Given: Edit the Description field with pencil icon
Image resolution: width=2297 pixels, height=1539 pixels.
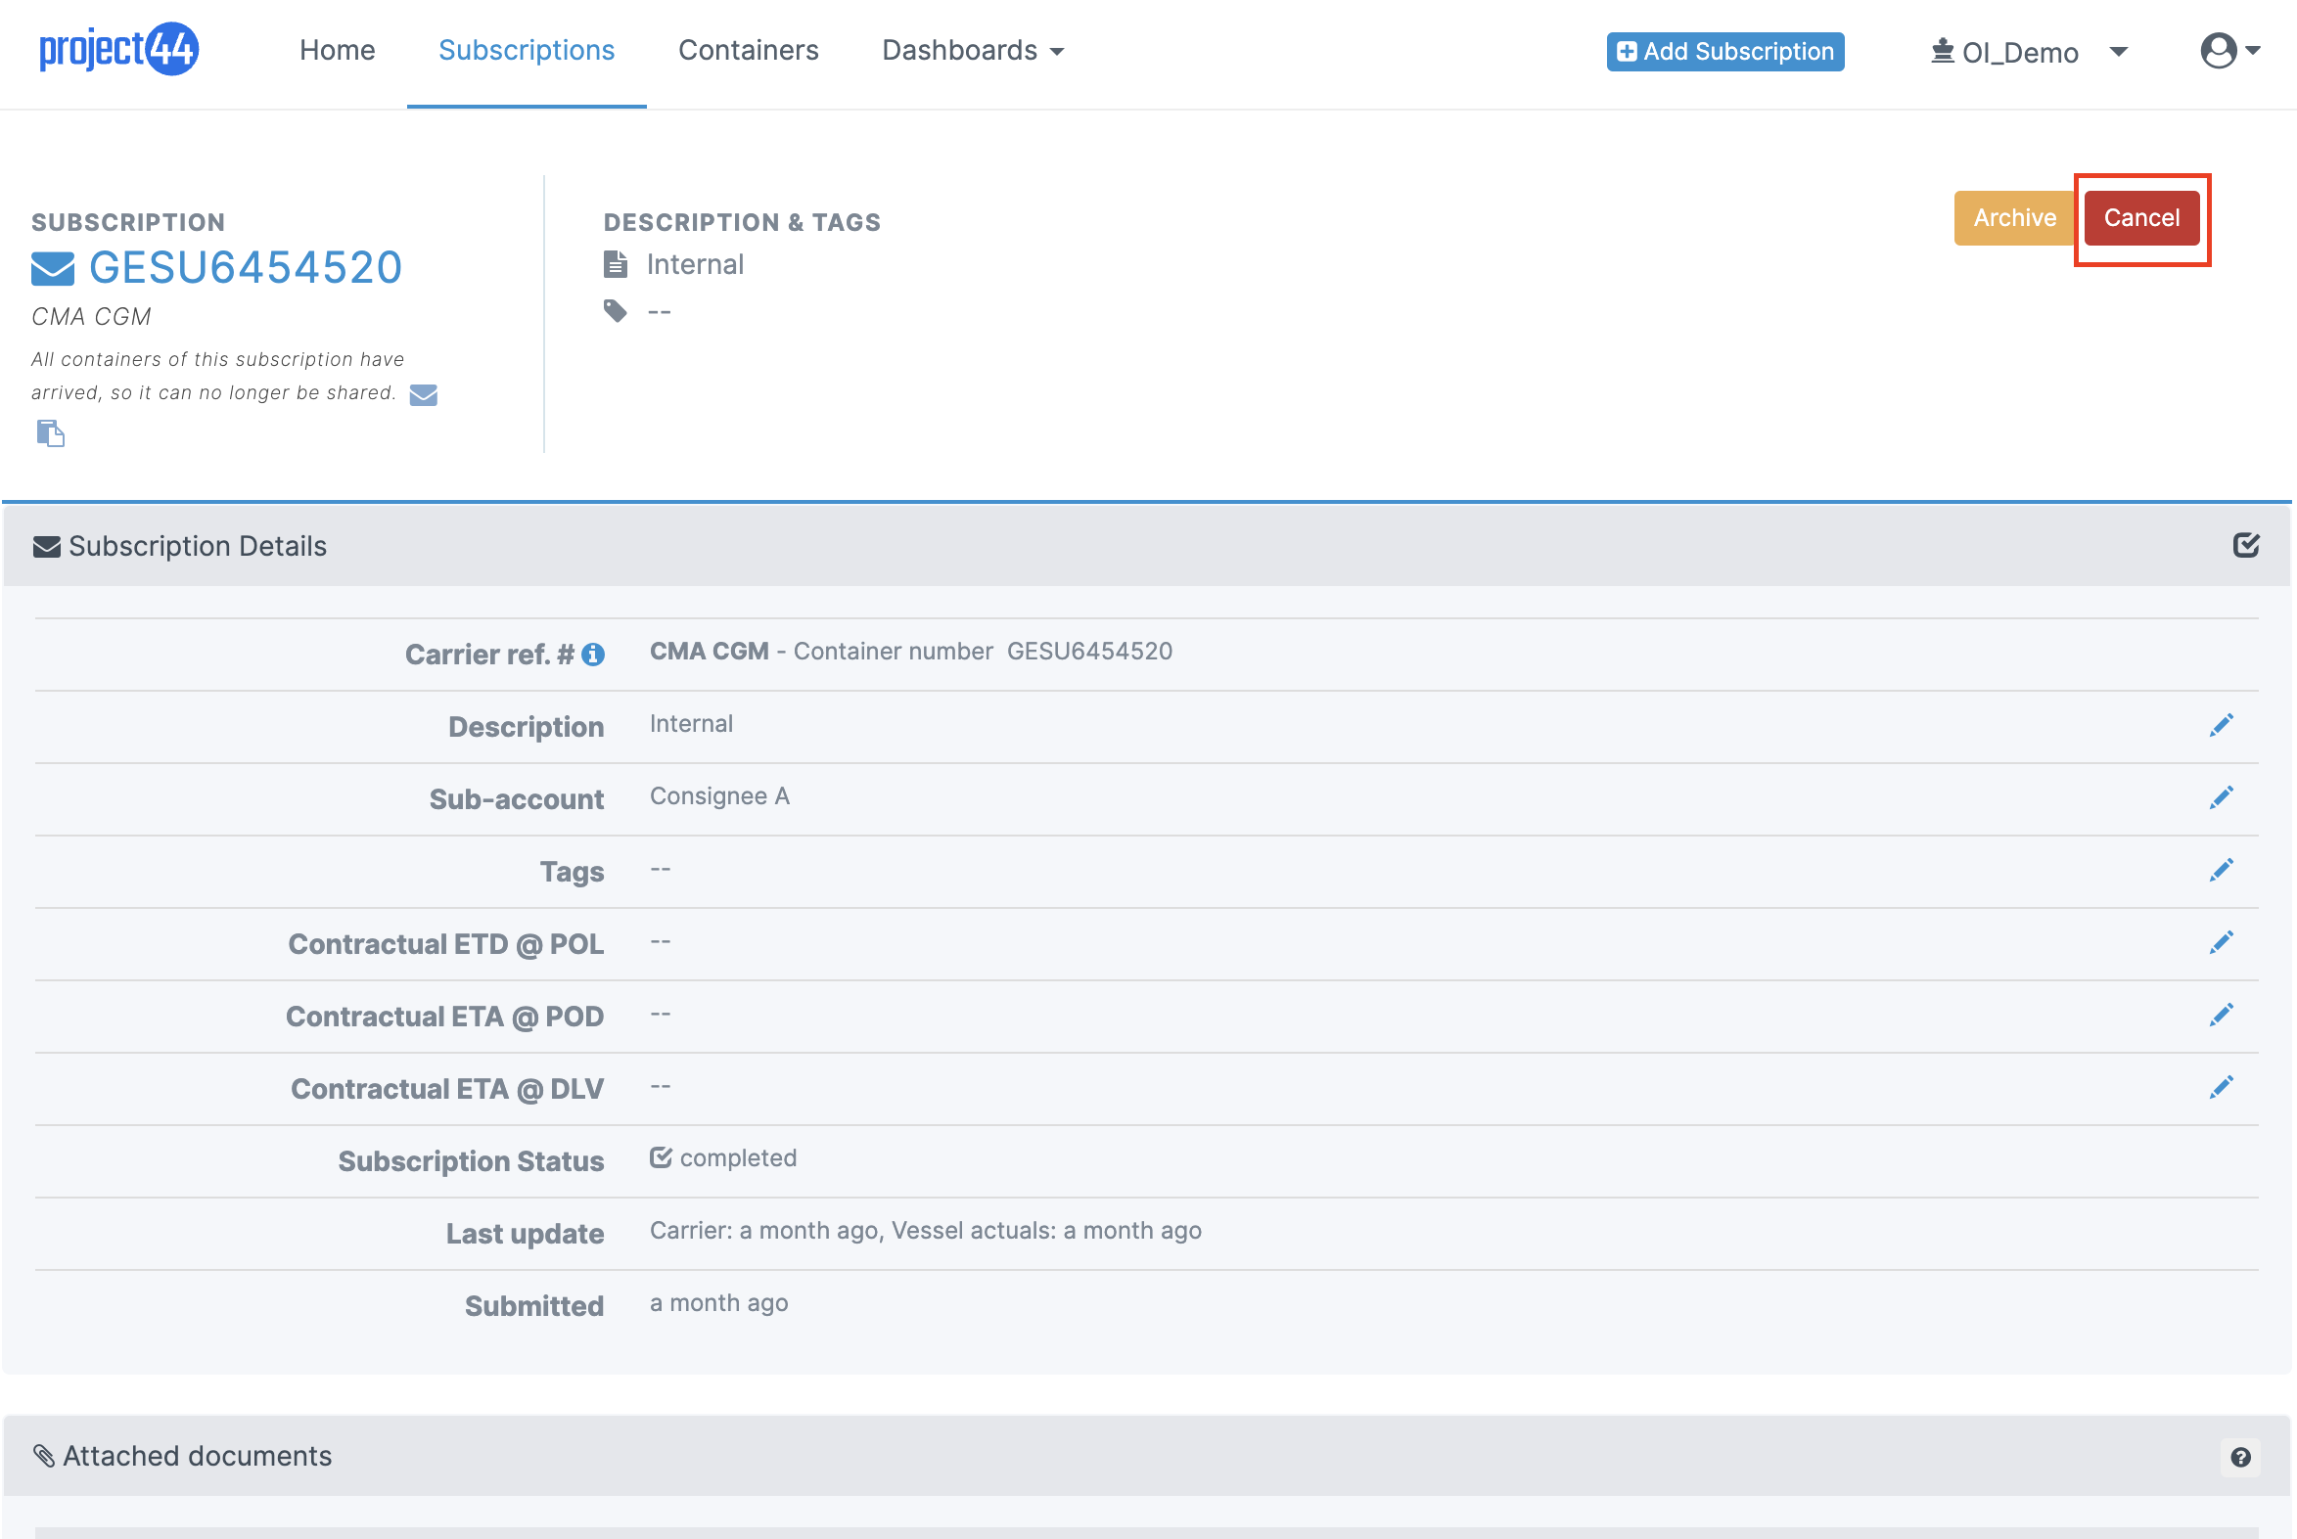Looking at the screenshot, I should 2222,725.
